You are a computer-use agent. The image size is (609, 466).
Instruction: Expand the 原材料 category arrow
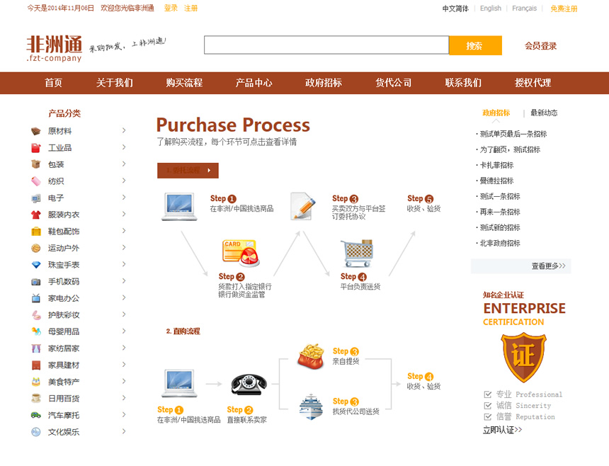(x=124, y=131)
